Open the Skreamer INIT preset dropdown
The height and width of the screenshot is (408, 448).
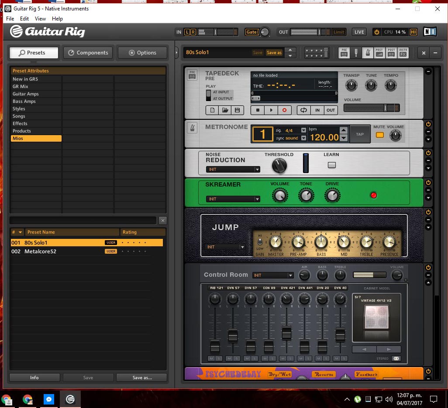(x=233, y=199)
